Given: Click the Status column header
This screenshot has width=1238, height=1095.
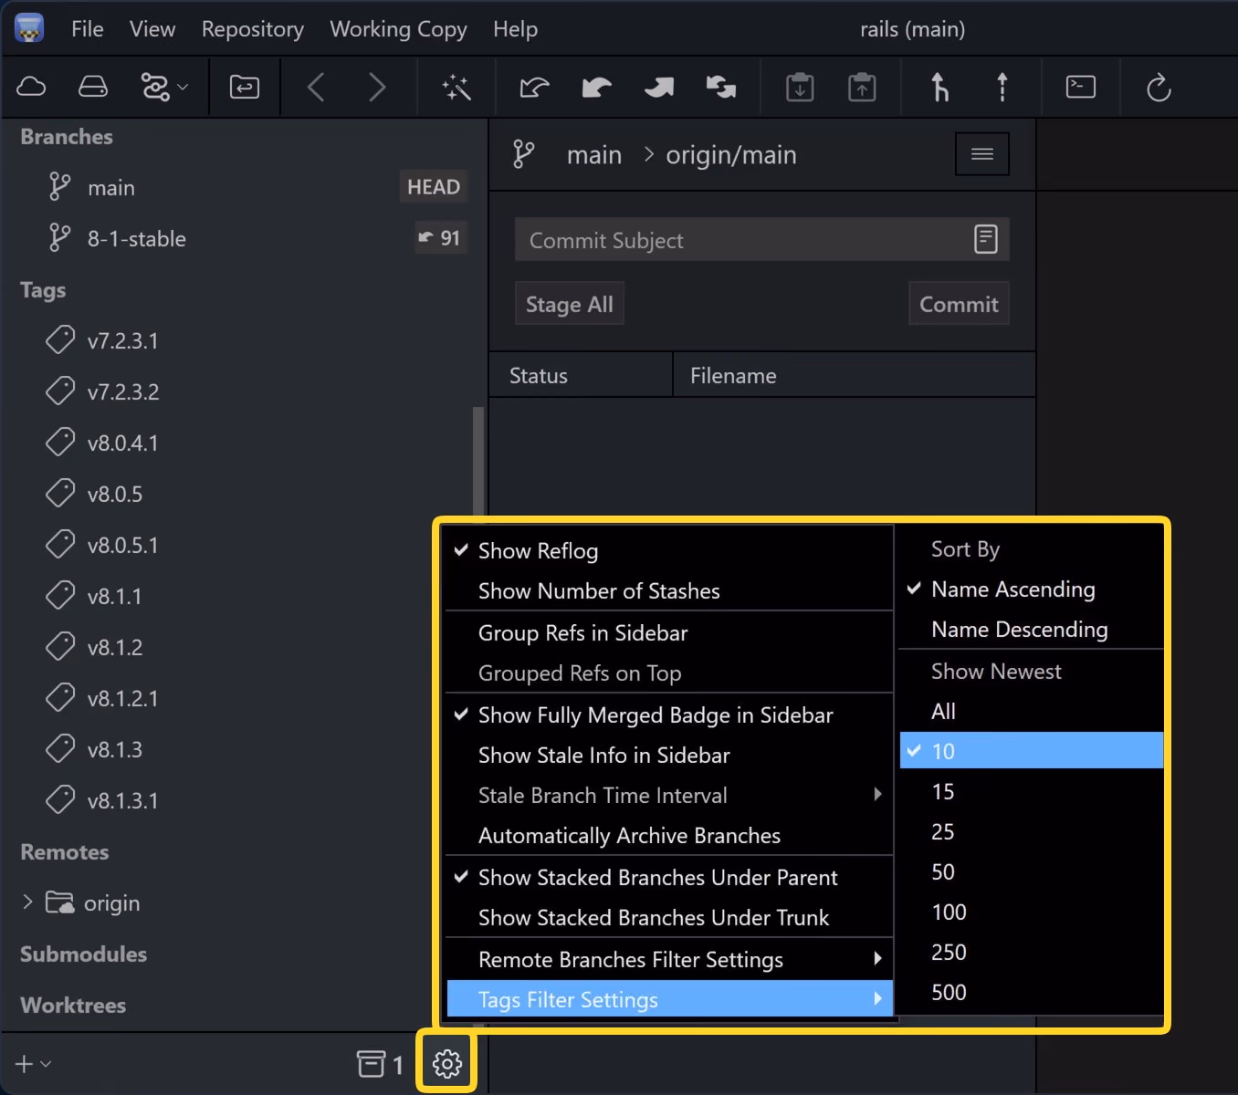Looking at the screenshot, I should pos(581,376).
